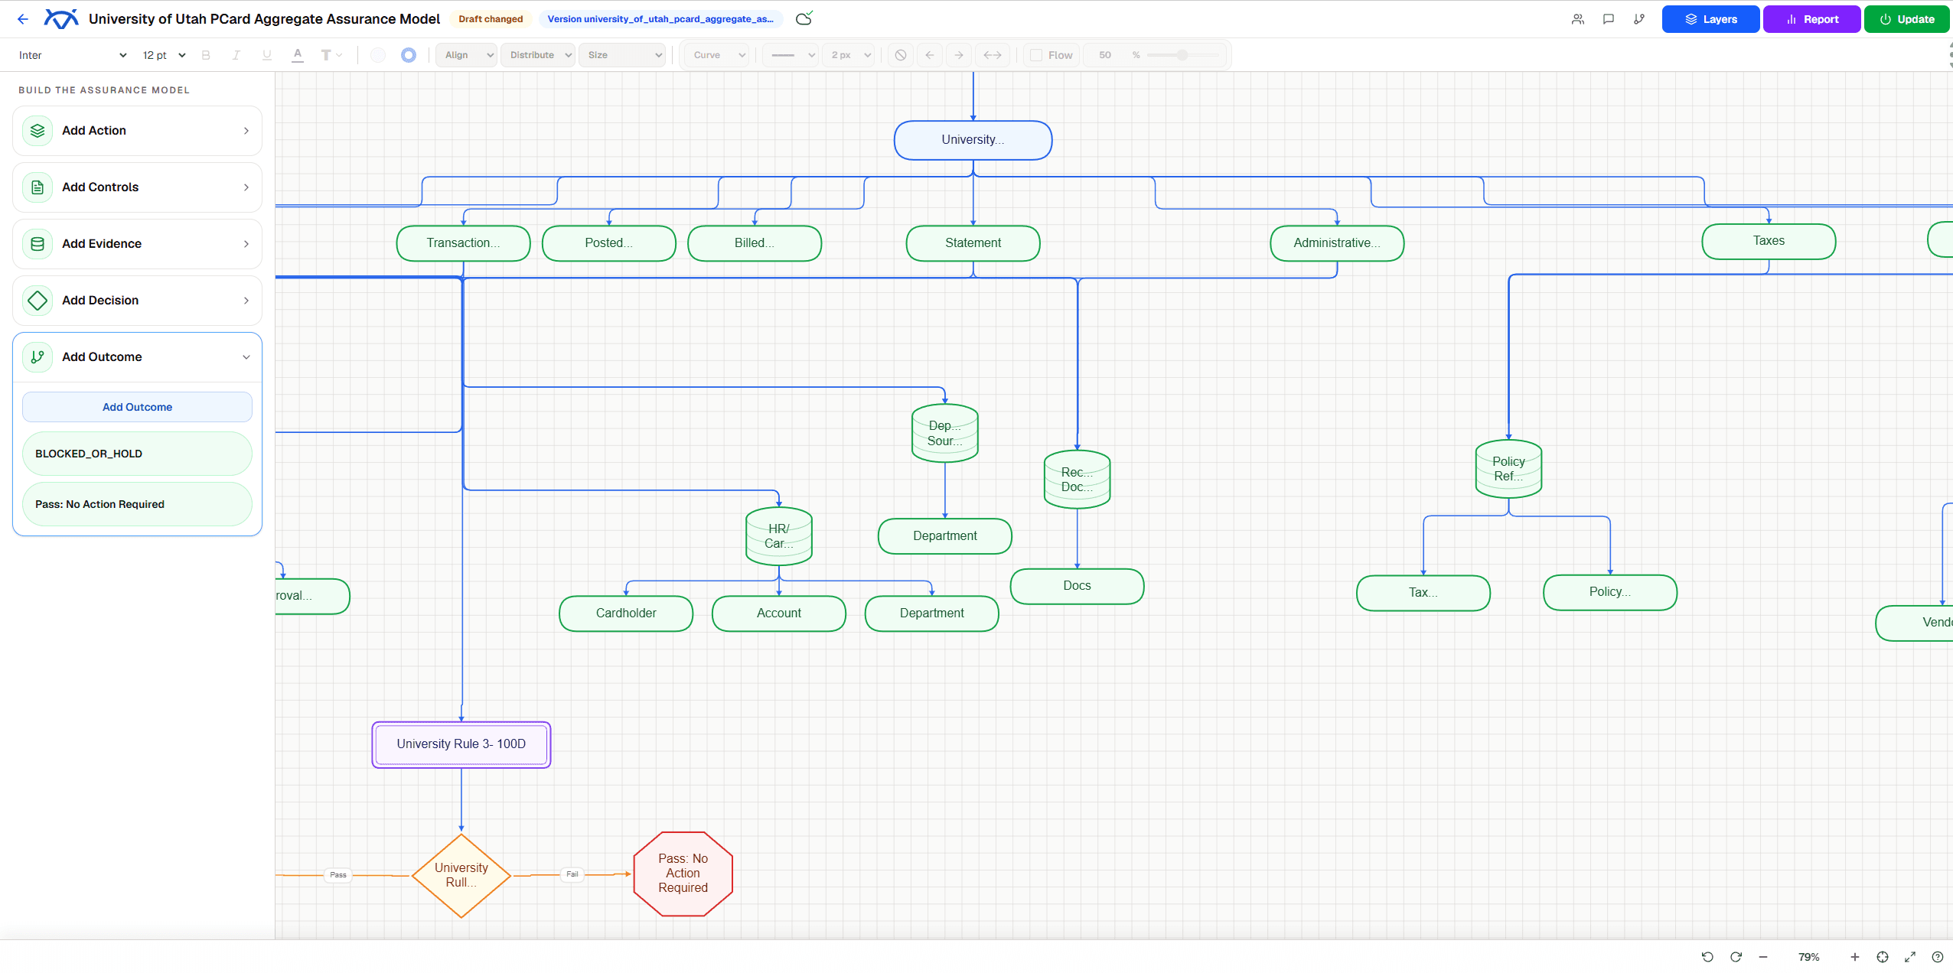This screenshot has height=973, width=1953.
Task: Expand the Add Action section
Action: [x=138, y=131]
